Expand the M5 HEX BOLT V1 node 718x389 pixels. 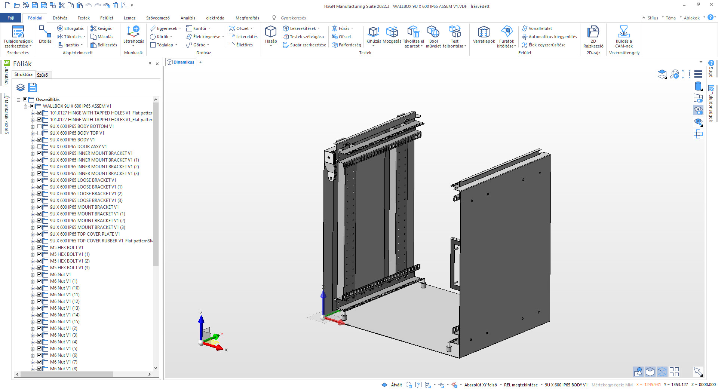coord(33,248)
